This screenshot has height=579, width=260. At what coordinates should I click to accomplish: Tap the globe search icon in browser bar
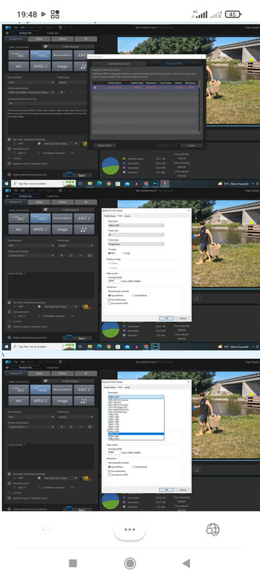pyautogui.click(x=213, y=530)
